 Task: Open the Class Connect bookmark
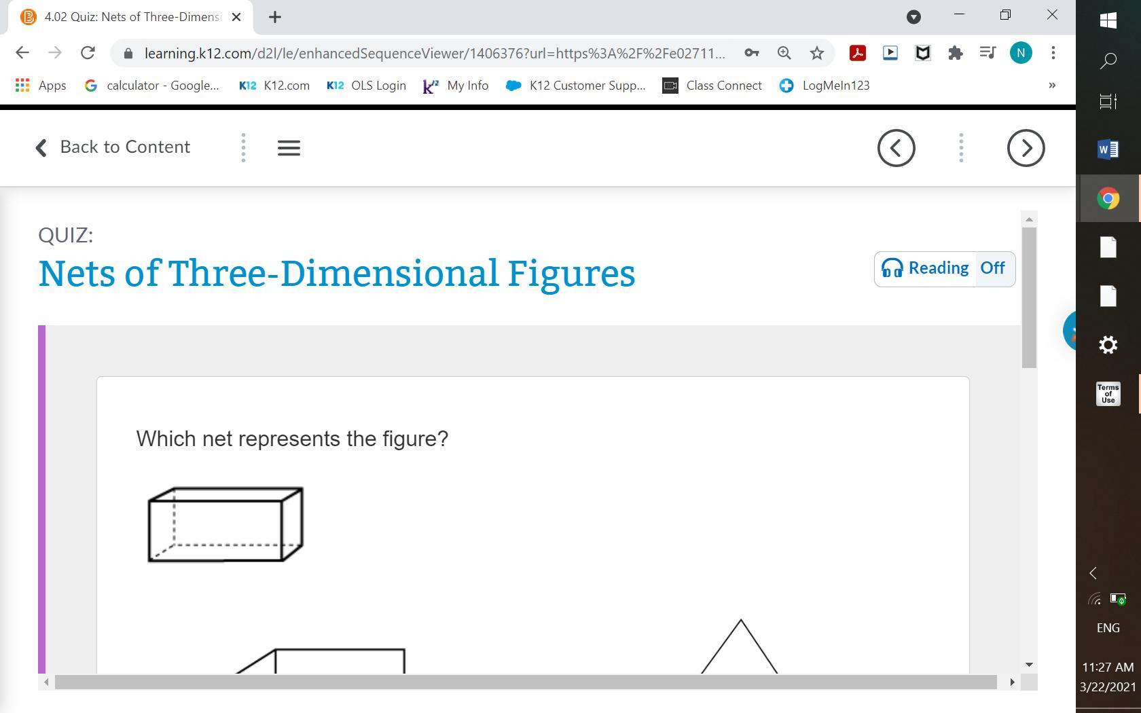[x=712, y=86]
